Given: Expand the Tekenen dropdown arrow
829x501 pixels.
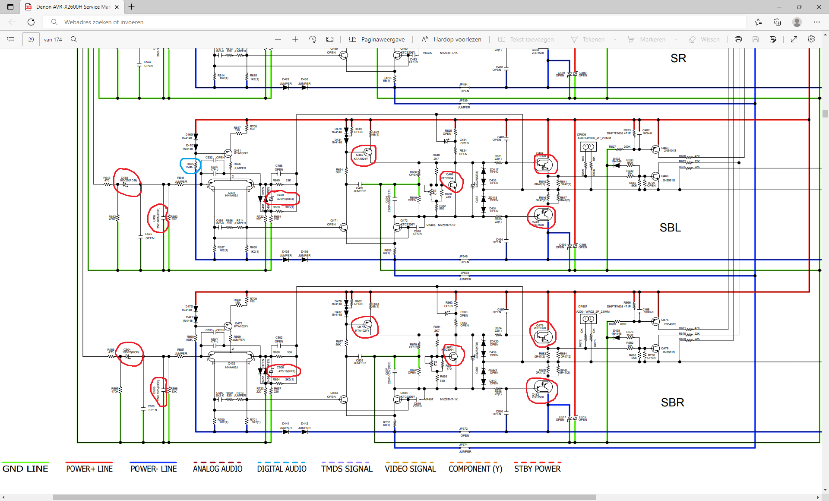Looking at the screenshot, I should [x=615, y=39].
